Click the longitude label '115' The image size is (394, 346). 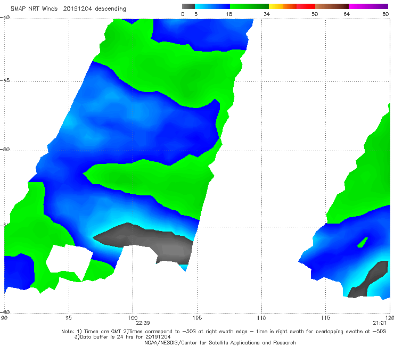pyautogui.click(x=325, y=318)
